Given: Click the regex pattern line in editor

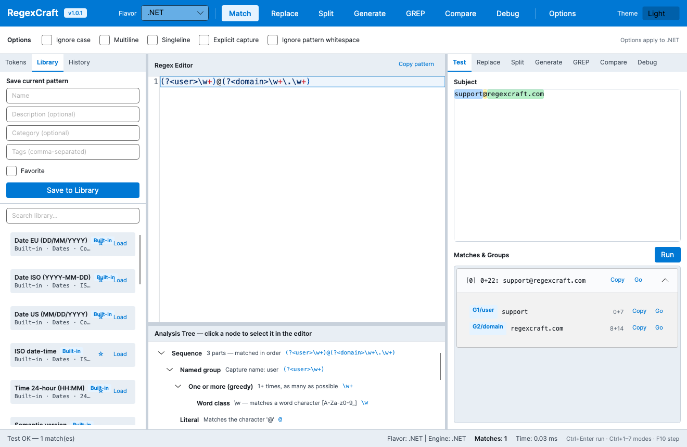Looking at the screenshot, I should coord(302,82).
